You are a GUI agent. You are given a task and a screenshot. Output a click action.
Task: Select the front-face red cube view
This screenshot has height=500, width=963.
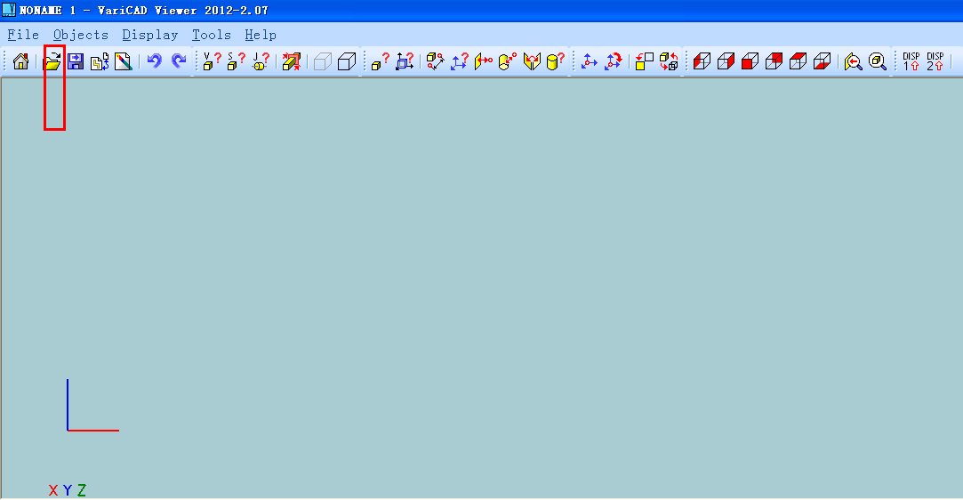pyautogui.click(x=750, y=61)
